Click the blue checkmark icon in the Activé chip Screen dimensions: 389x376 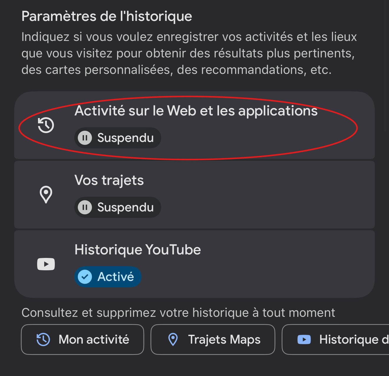pyautogui.click(x=85, y=277)
